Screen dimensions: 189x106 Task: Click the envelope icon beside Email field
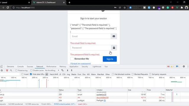coord(114,36)
